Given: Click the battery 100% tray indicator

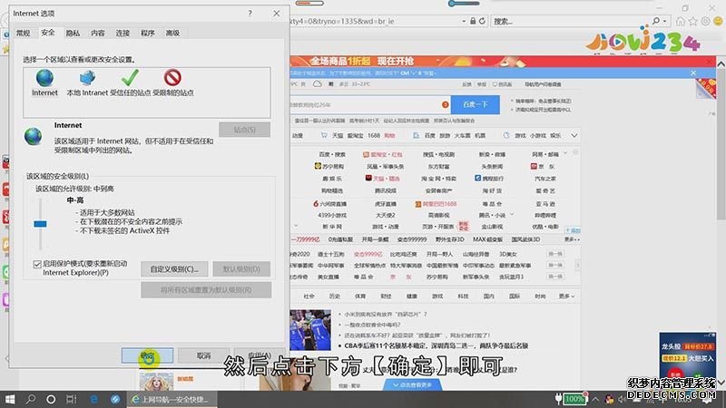Looking at the screenshot, I should (x=574, y=399).
